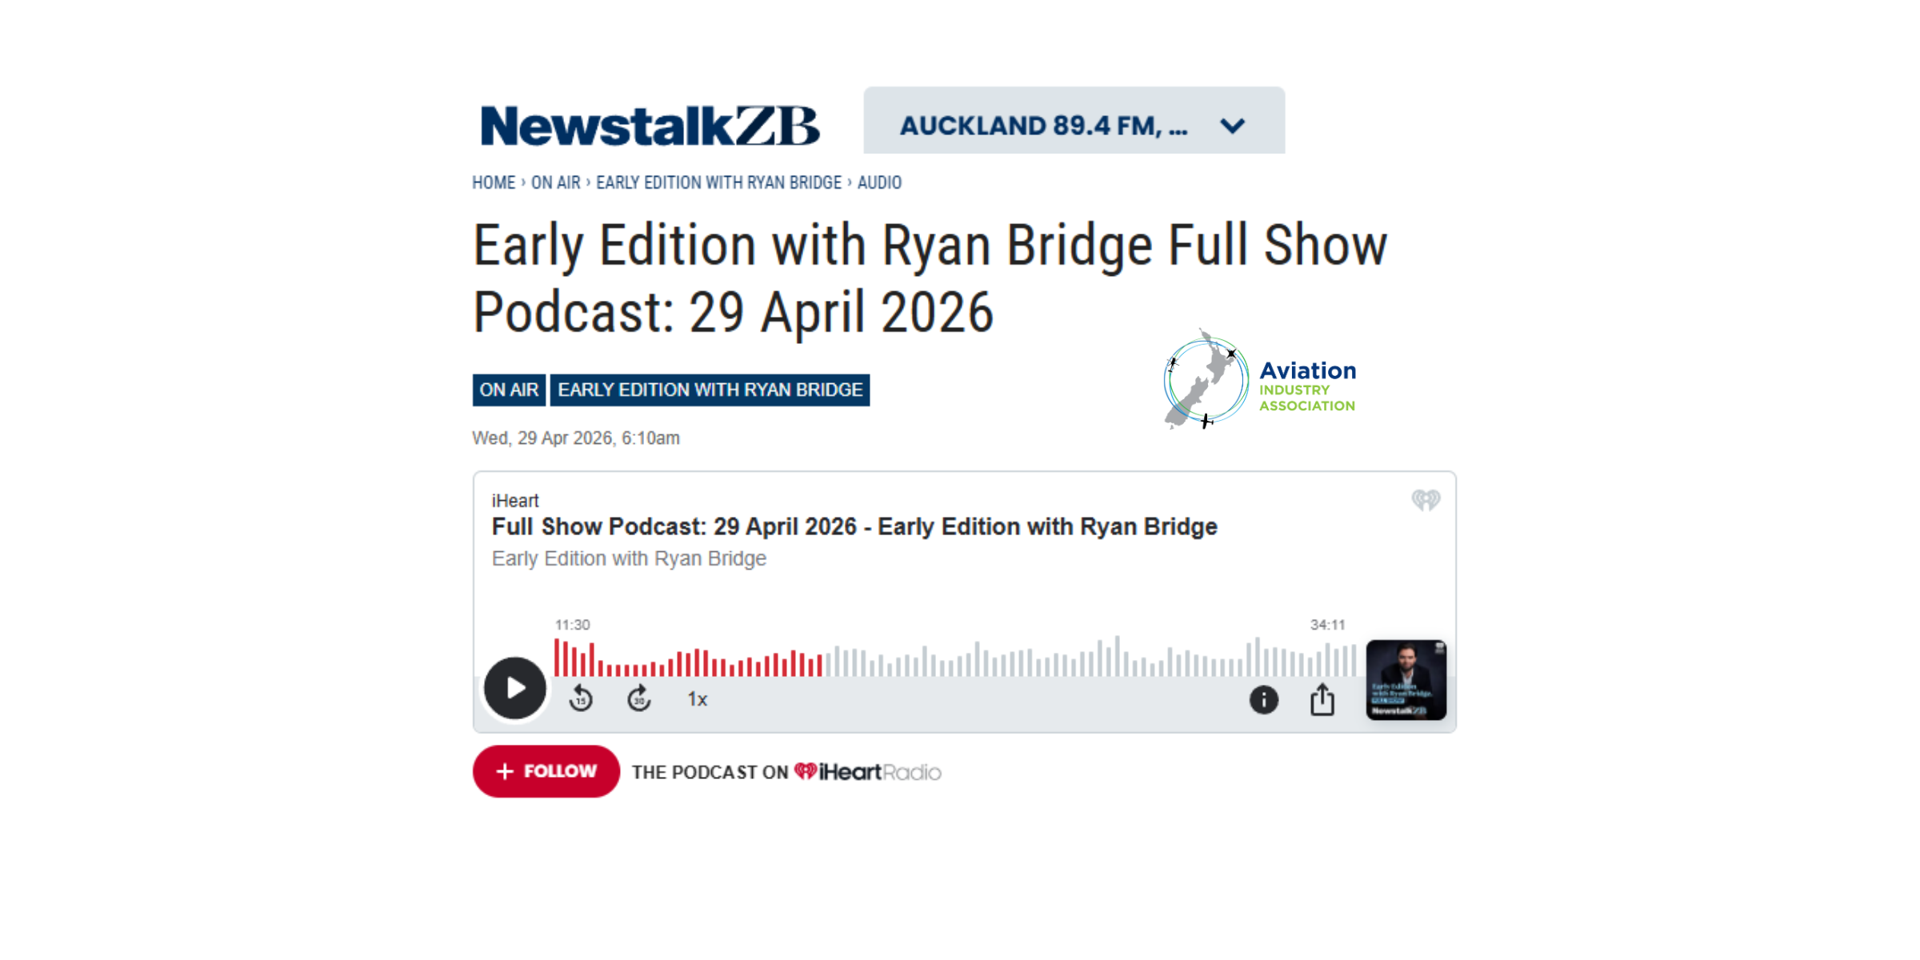Click the station selector chevron arrow

tap(1233, 126)
